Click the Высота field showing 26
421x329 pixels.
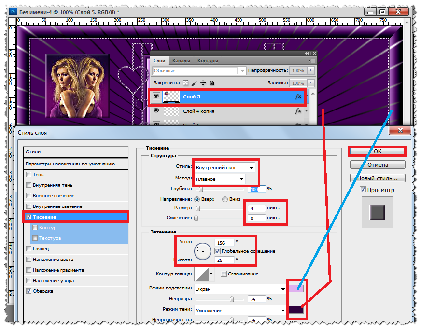pos(225,260)
